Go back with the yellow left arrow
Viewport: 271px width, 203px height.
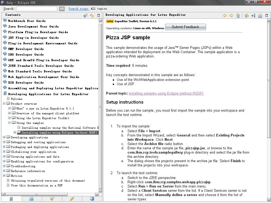[x=225, y=15]
